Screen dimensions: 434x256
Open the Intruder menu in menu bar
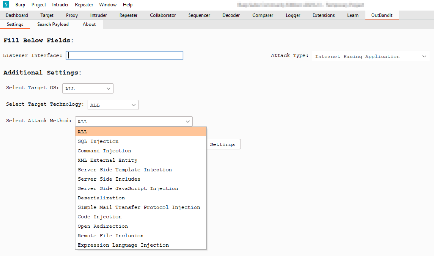click(61, 5)
